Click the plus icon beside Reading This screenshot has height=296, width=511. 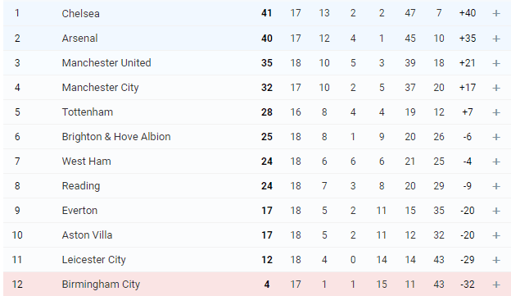point(496,186)
